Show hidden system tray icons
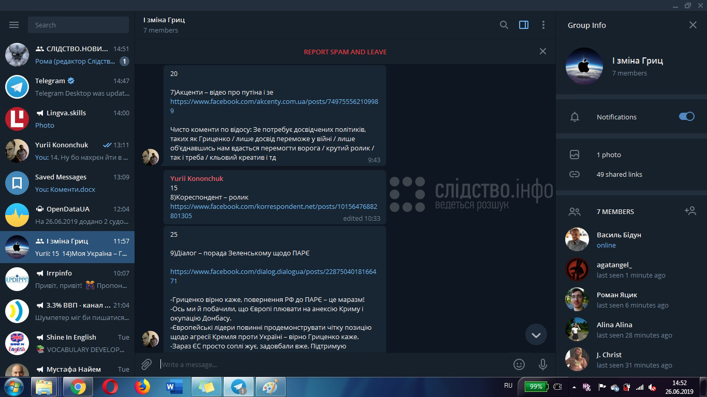Viewport: 707px width, 397px height. coord(573,387)
